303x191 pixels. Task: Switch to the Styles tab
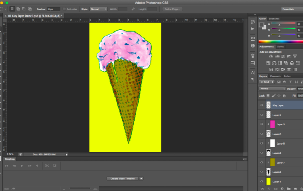click(280, 47)
